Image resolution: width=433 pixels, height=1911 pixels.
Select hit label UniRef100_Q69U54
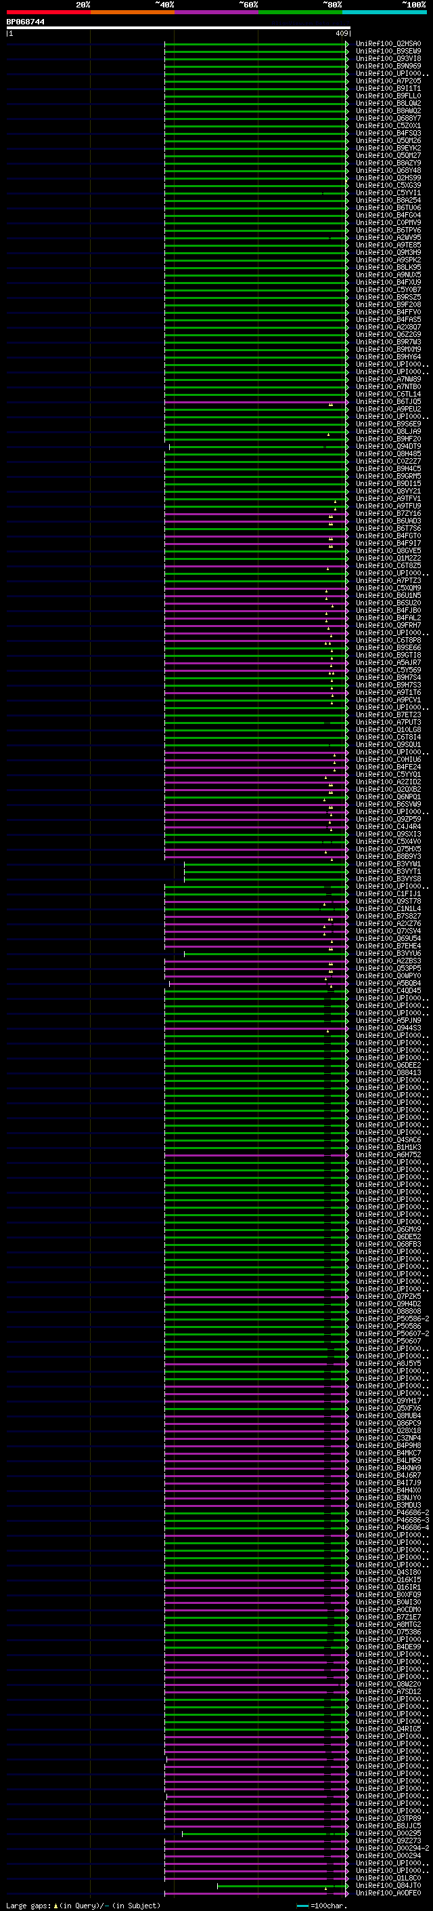(x=388, y=938)
